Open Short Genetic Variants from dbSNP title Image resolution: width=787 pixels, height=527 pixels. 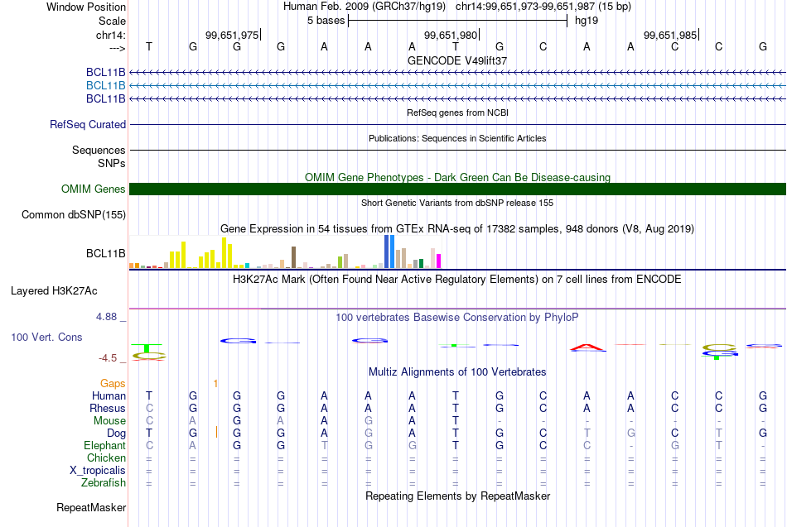(457, 203)
